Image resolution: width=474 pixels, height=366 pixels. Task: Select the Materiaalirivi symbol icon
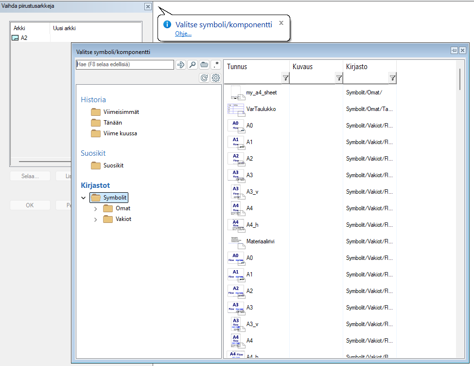point(236,241)
